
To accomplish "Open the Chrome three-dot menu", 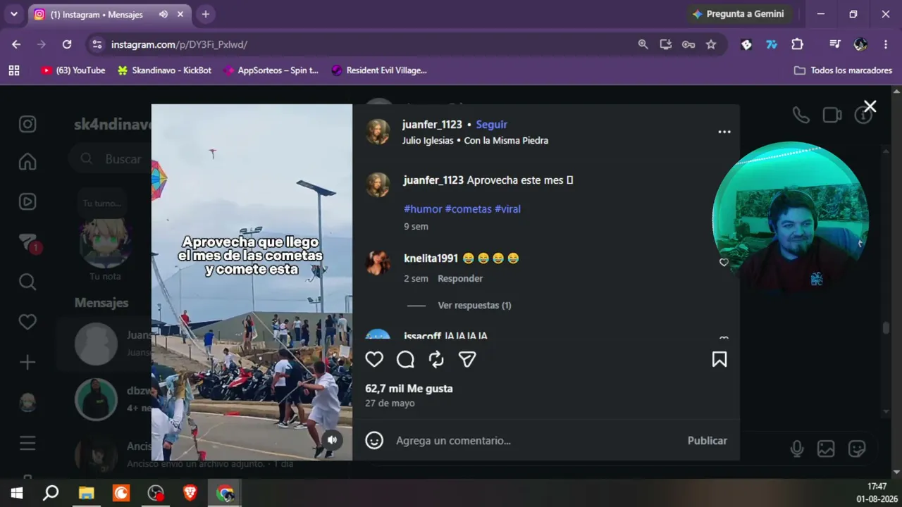I will pyautogui.click(x=886, y=44).
